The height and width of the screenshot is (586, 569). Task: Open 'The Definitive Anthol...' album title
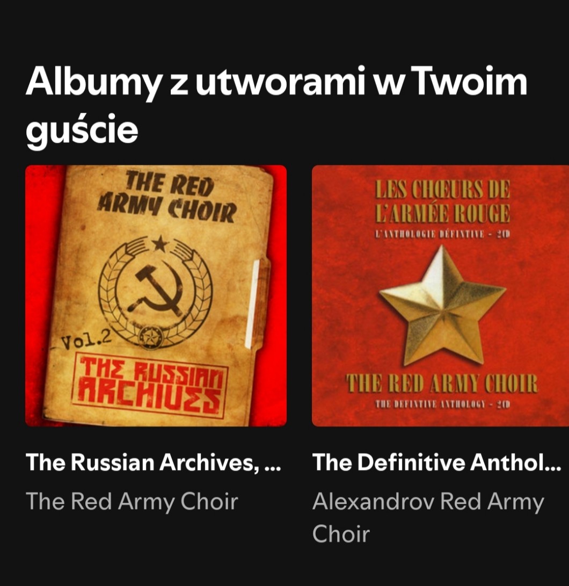point(437,462)
